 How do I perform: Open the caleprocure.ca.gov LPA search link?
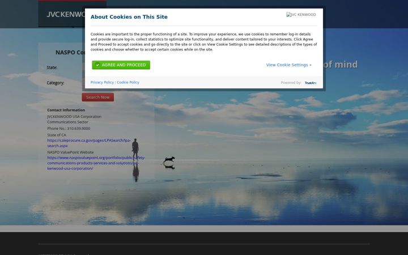pyautogui.click(x=89, y=143)
